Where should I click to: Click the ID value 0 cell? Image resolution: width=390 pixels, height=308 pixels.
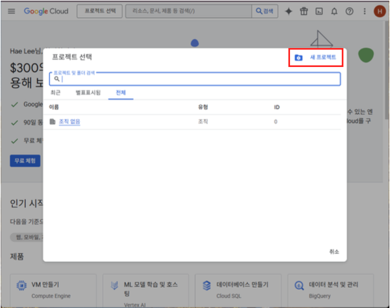[276, 122]
